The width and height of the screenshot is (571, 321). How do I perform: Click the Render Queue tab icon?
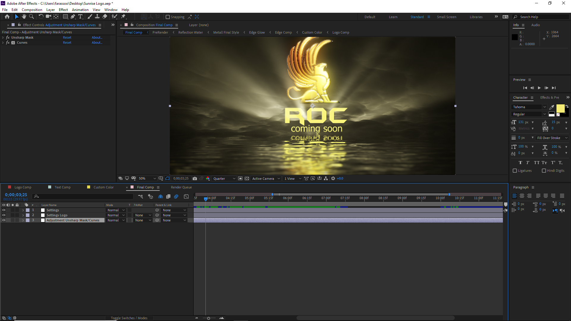click(181, 187)
